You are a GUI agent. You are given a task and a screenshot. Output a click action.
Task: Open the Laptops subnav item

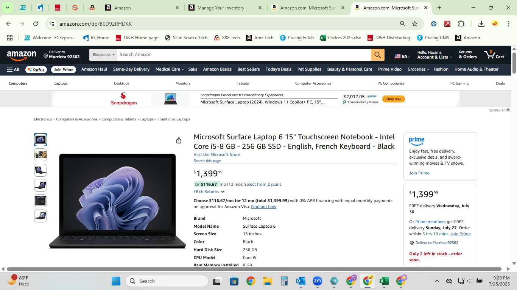(x=61, y=83)
